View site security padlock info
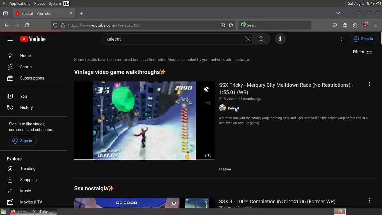382x215 pixels. [x=63, y=25]
